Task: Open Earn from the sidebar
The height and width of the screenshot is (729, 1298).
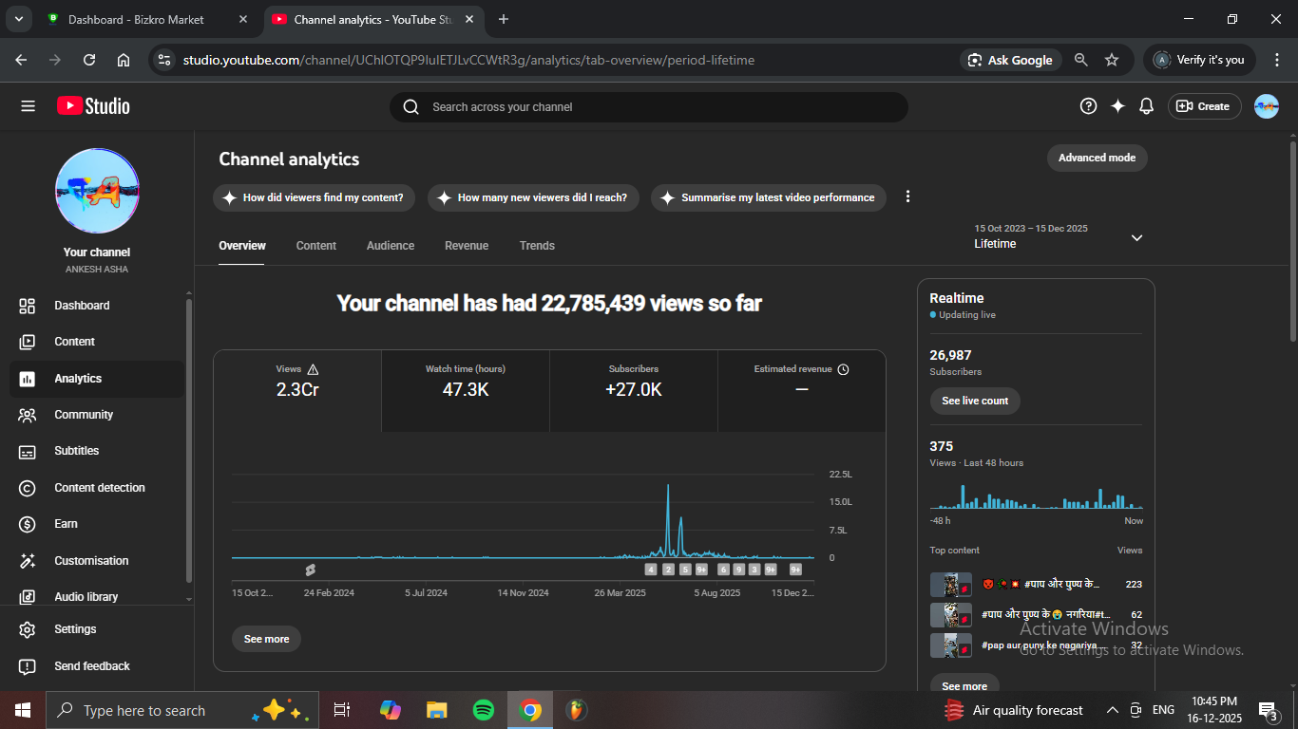Action: click(x=67, y=524)
